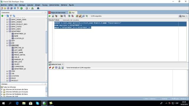Open the Ventana menu
Viewport: 189px width, 106px height.
pos(64,5)
